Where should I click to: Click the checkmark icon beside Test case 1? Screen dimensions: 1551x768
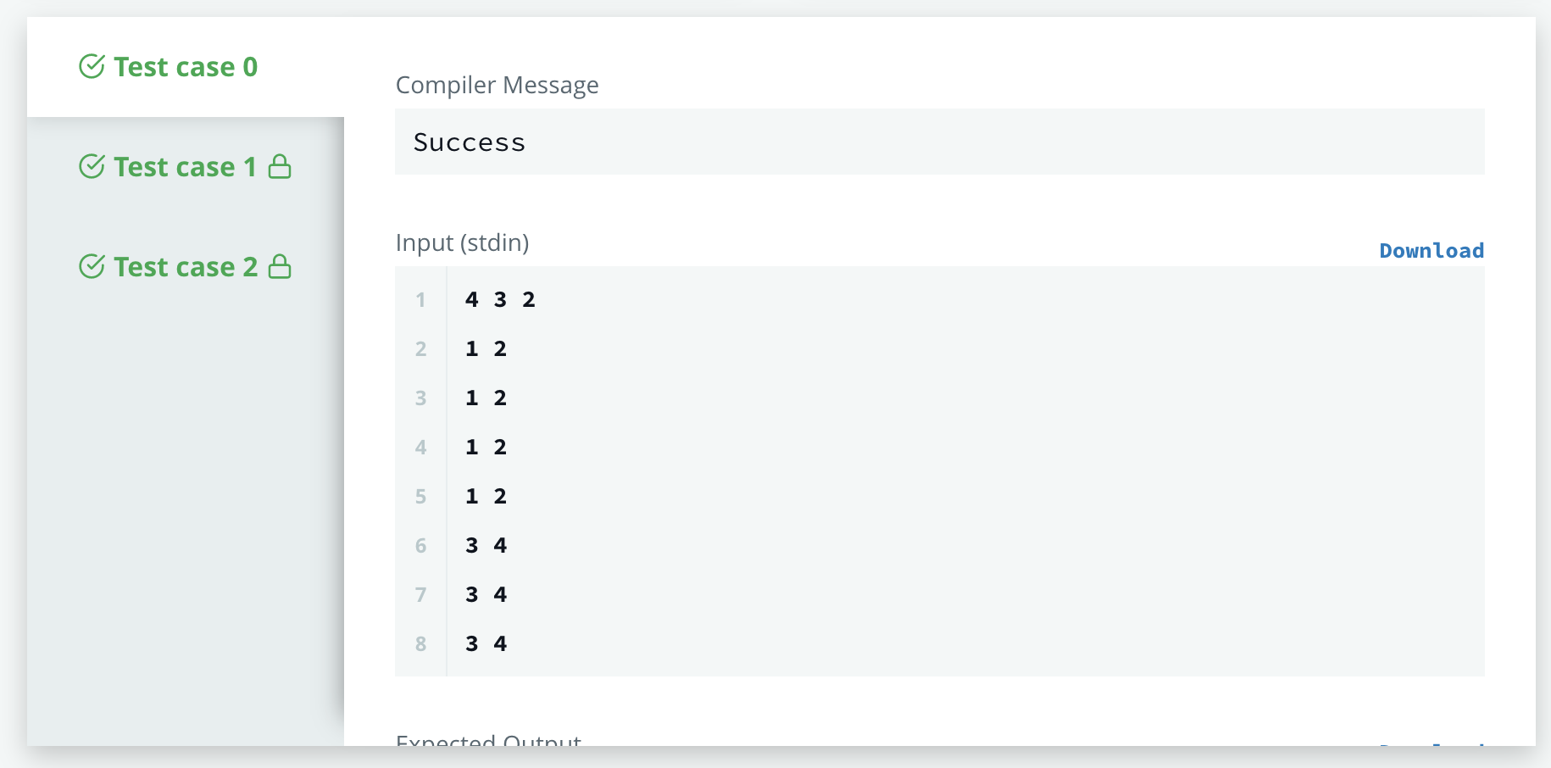pos(93,166)
